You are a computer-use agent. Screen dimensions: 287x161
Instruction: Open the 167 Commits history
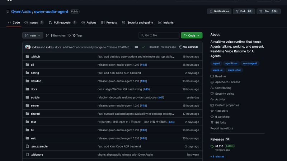[x=189, y=47]
